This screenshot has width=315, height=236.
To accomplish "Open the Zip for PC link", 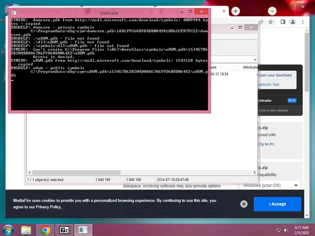I will click(267, 144).
